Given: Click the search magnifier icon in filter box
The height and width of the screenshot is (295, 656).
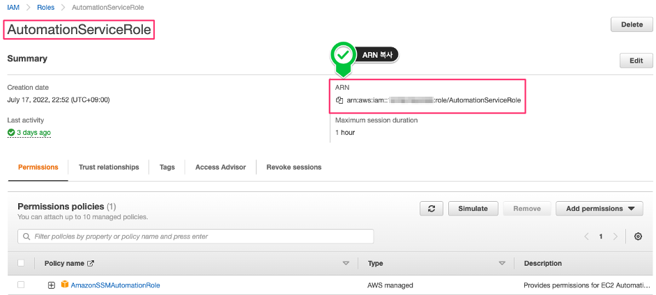Looking at the screenshot, I should (x=26, y=236).
